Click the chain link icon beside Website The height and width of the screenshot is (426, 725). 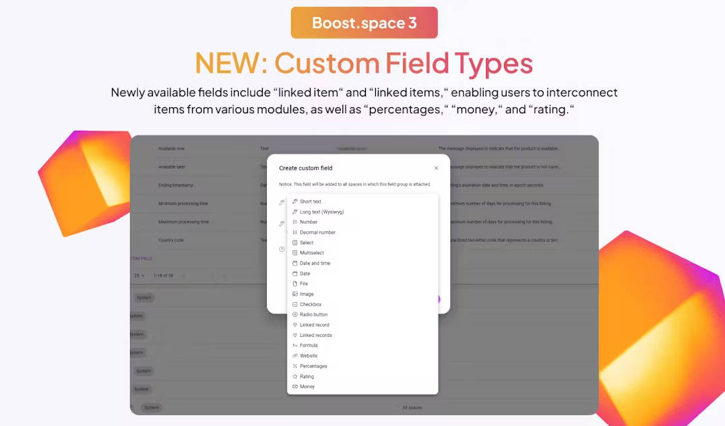tap(294, 356)
